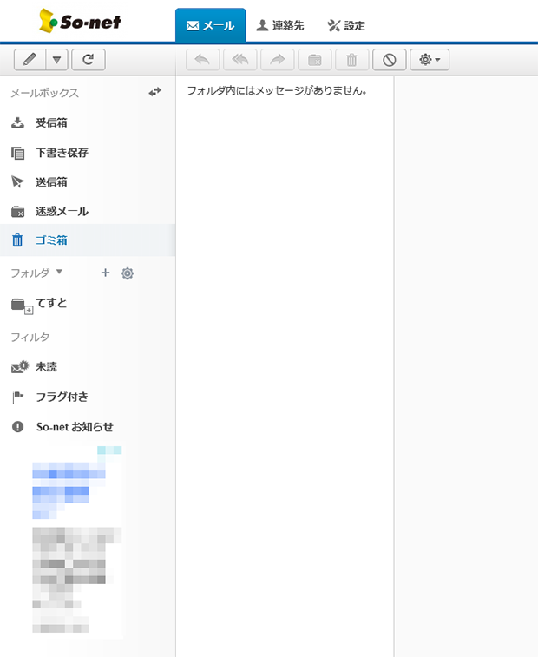Toggle the mailbox sidebar collapse arrows
The image size is (538, 657).
155,92
